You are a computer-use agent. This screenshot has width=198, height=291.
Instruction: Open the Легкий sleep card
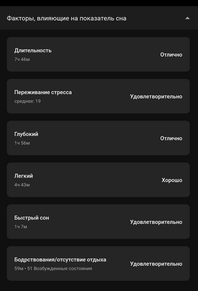98,180
